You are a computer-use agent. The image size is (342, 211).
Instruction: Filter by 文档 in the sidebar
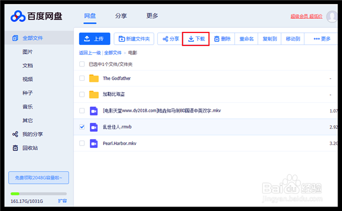click(27, 65)
